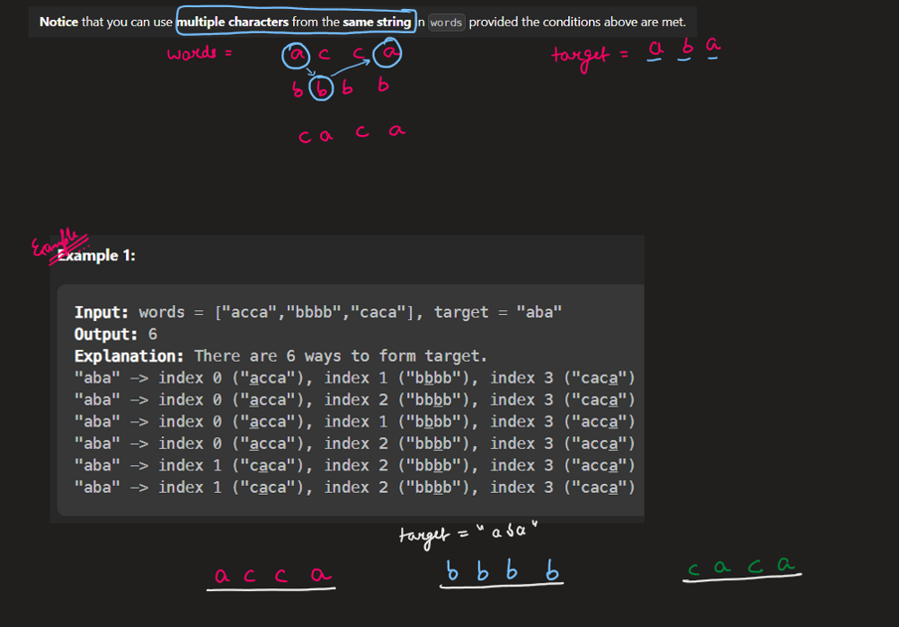Image resolution: width=899 pixels, height=627 pixels.
Task: Click the "Input:" label in code block
Action: (102, 312)
